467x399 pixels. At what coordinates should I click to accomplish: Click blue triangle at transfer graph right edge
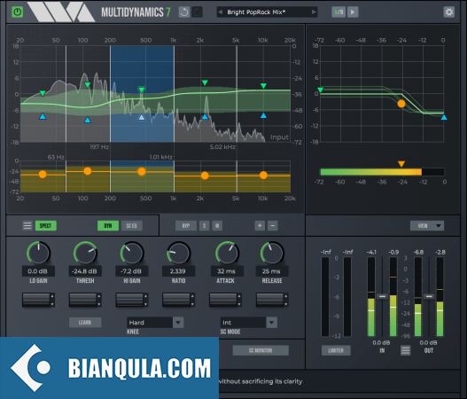[444, 117]
